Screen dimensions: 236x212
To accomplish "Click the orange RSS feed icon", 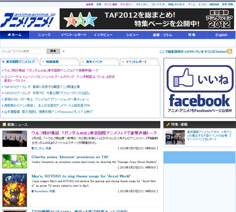I will click(x=230, y=51).
